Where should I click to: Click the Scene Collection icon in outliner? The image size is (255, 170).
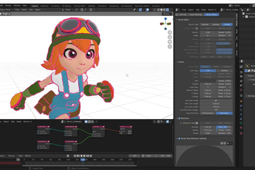click(244, 14)
